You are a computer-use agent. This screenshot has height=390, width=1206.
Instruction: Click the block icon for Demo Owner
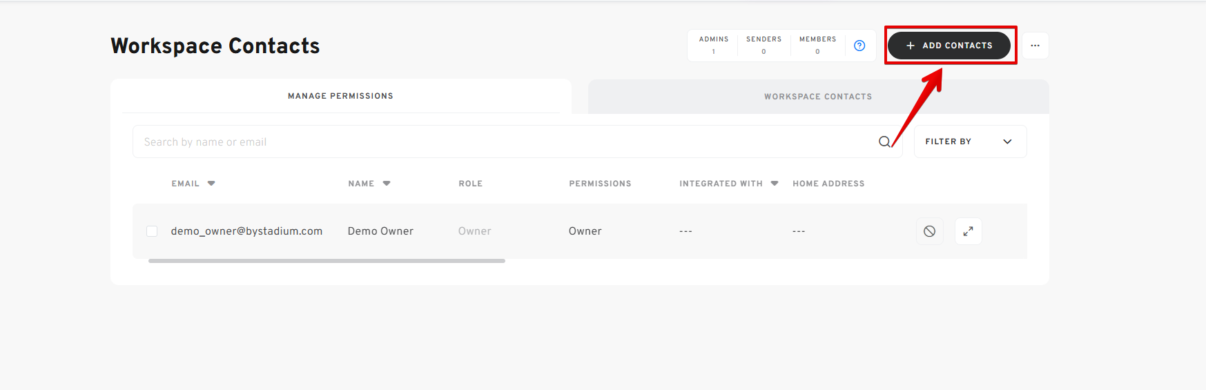coord(929,231)
